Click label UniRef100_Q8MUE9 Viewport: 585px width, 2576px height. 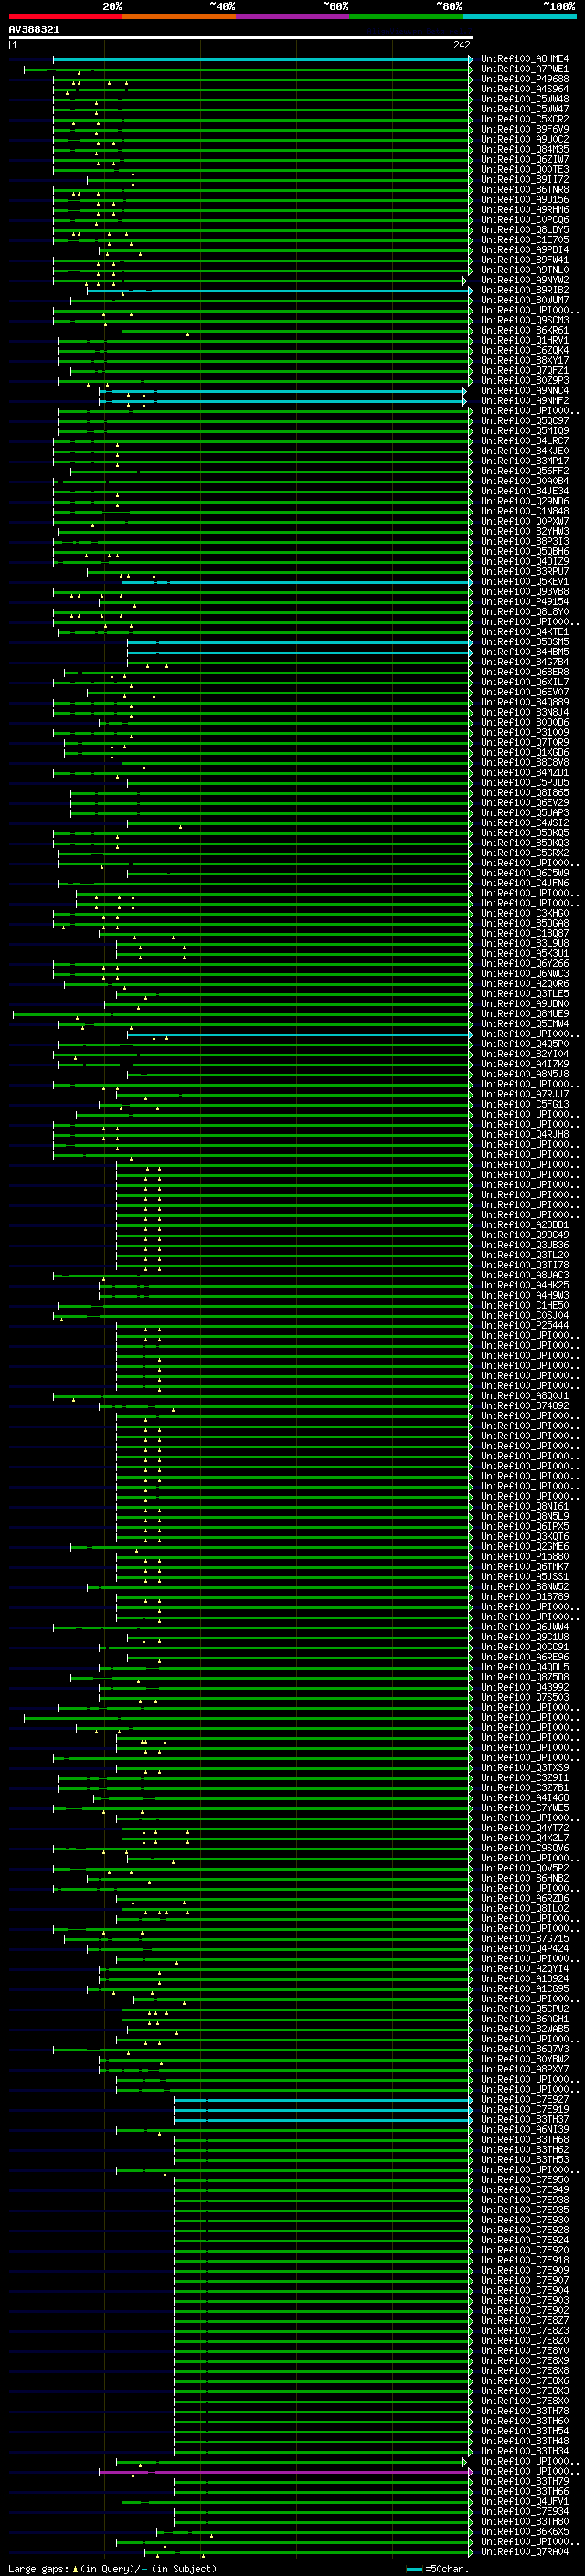click(524, 1014)
